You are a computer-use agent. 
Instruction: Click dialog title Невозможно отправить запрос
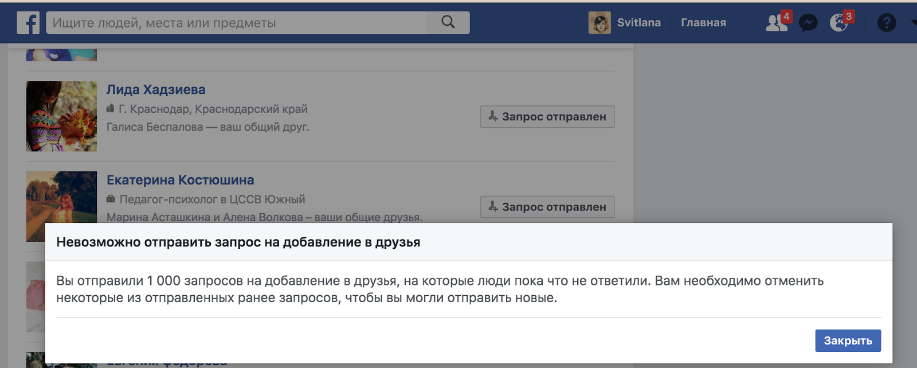click(x=238, y=242)
